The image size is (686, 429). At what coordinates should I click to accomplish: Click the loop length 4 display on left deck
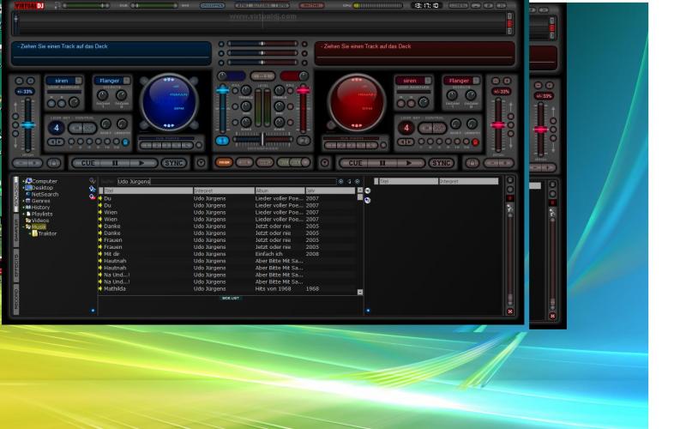(56, 128)
